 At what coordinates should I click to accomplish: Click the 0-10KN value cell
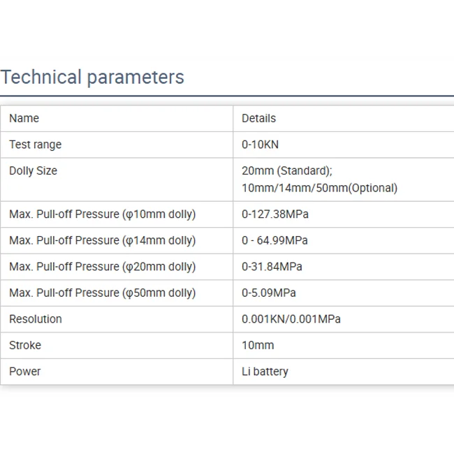coord(260,145)
